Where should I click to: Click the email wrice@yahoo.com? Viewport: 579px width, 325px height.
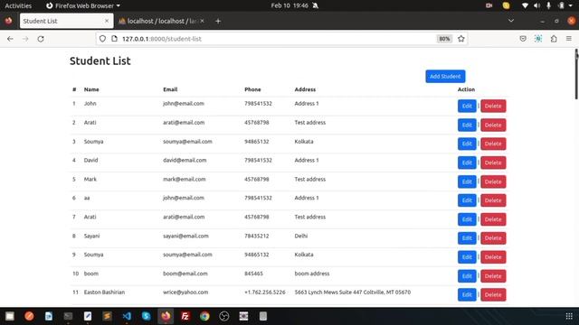coord(185,292)
